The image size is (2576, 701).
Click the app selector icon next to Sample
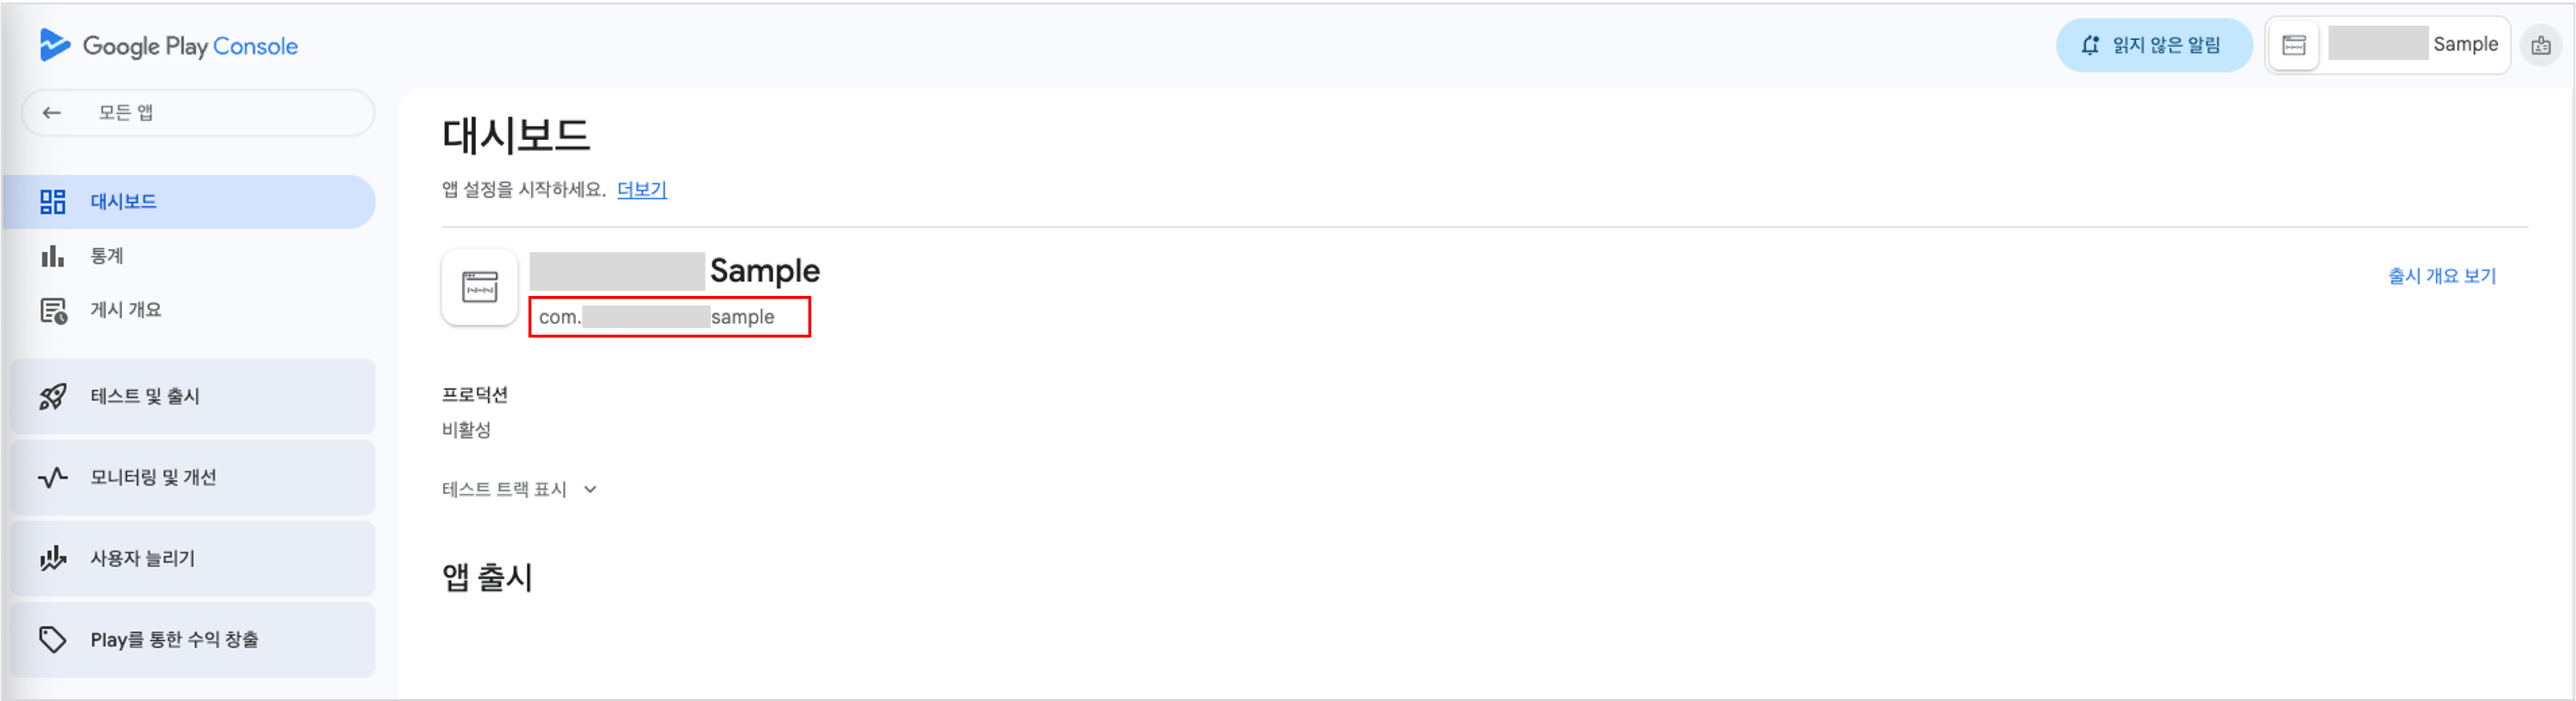coord(2292,44)
